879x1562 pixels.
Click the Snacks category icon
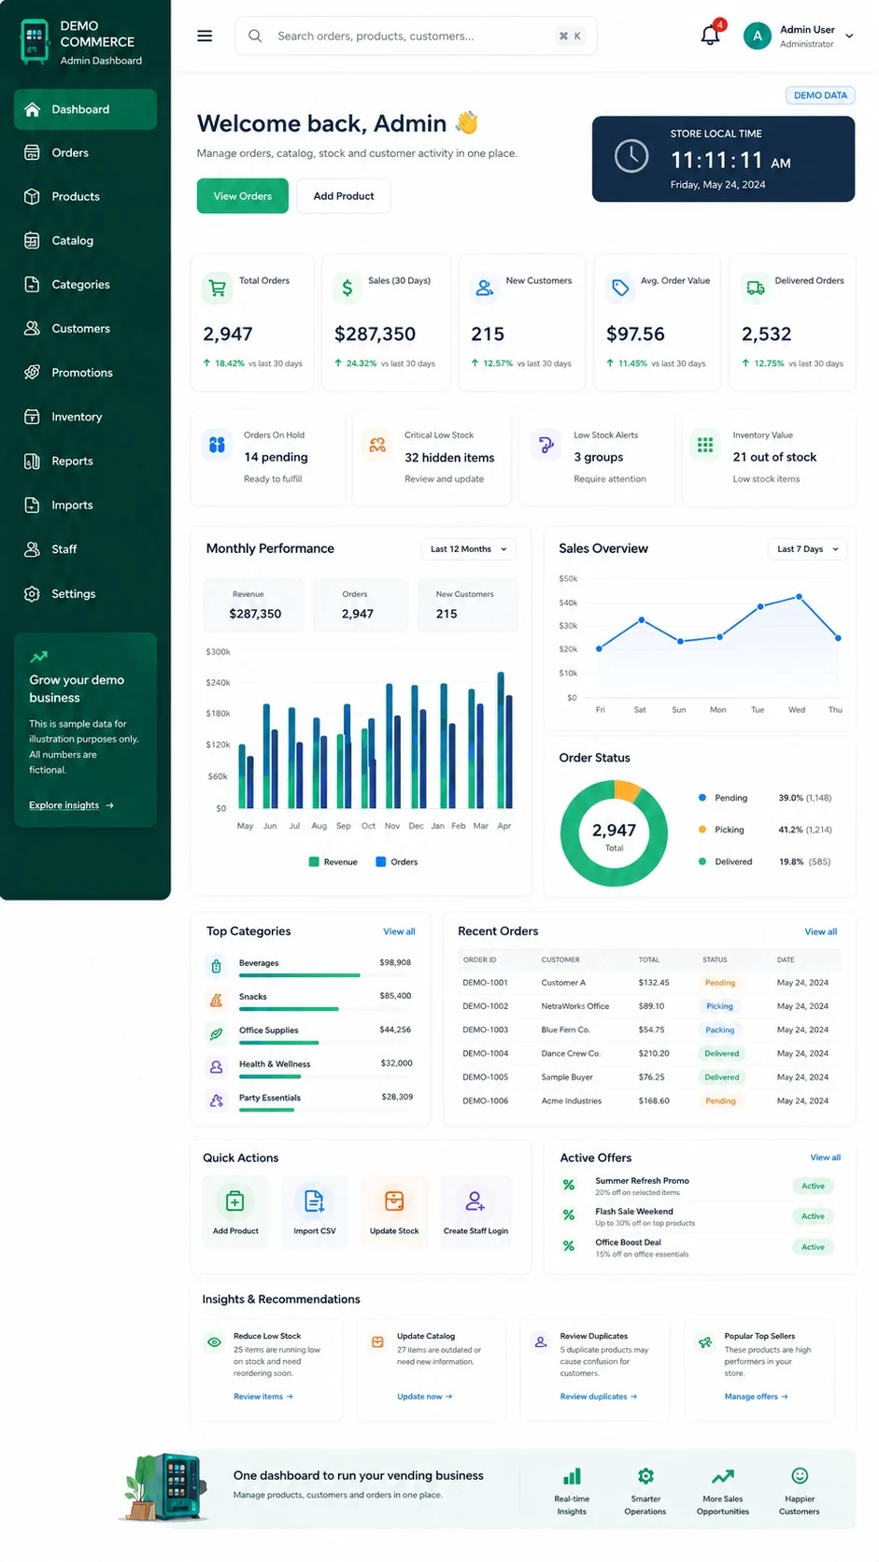tap(216, 1001)
